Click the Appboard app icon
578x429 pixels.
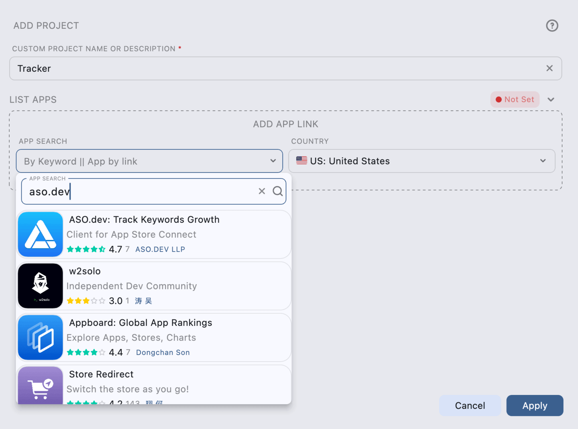pos(40,337)
